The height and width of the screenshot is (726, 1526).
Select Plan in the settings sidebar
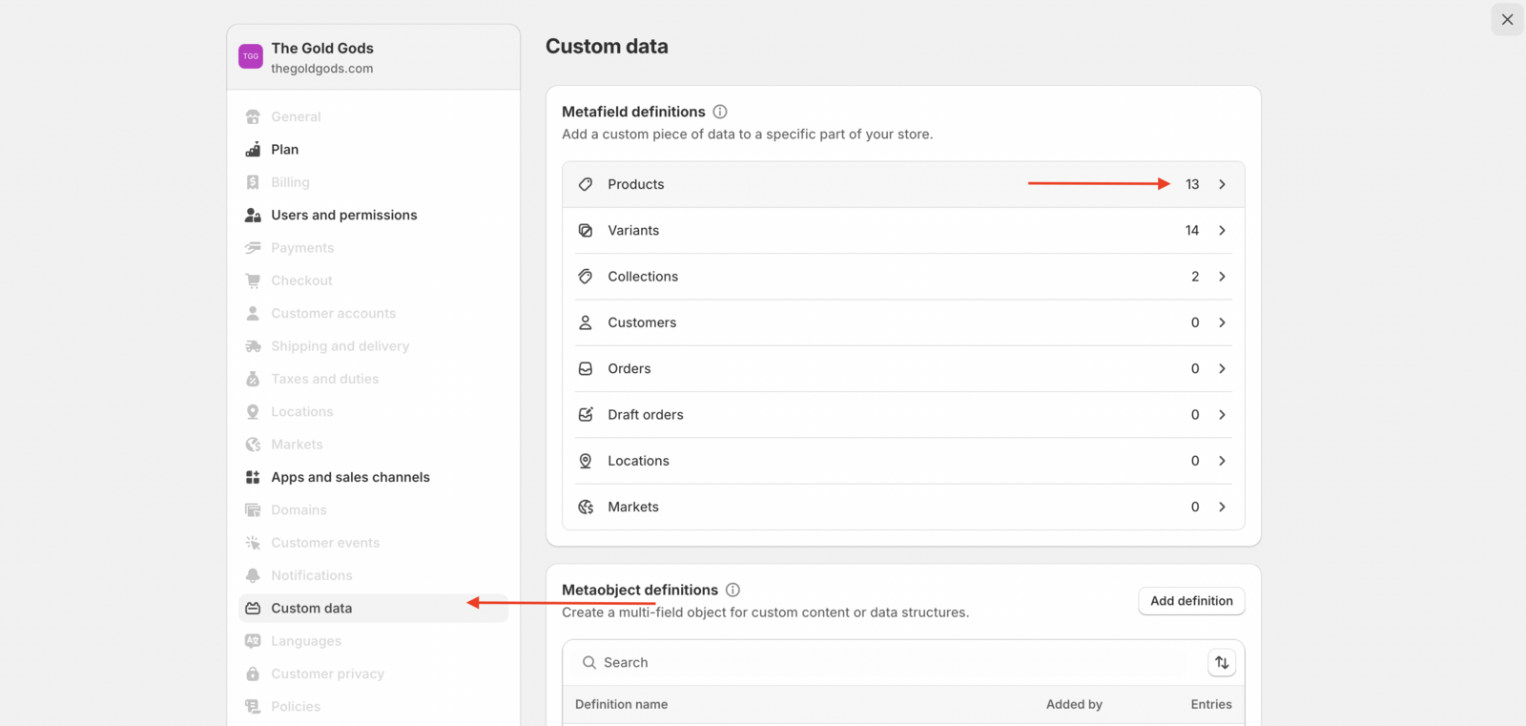(284, 150)
